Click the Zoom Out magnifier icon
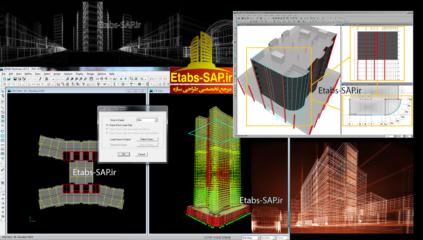Screen dimensions: 423x240 coord(85,79)
